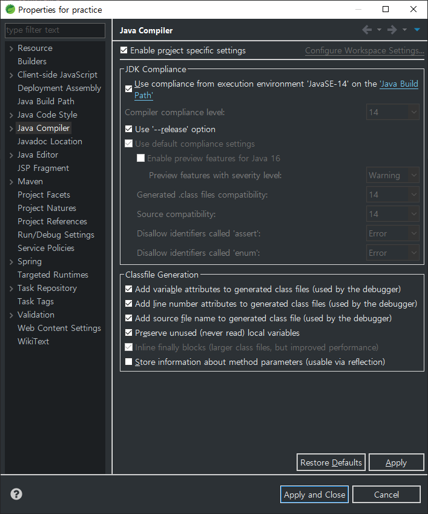Toggle Inline finally blocks checkbox
The height and width of the screenshot is (514, 428).
pos(129,347)
